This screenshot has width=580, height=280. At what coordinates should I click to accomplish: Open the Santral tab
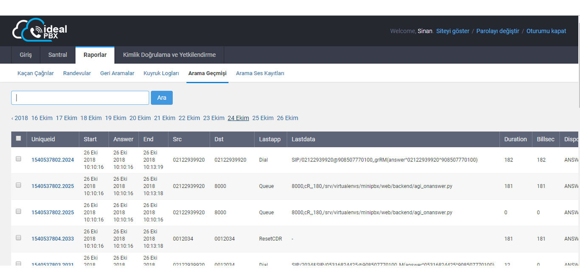pyautogui.click(x=58, y=55)
